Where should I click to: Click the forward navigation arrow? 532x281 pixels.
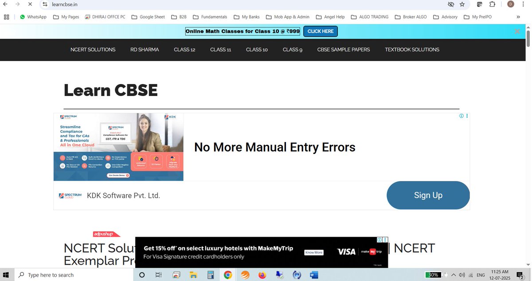coord(17,4)
